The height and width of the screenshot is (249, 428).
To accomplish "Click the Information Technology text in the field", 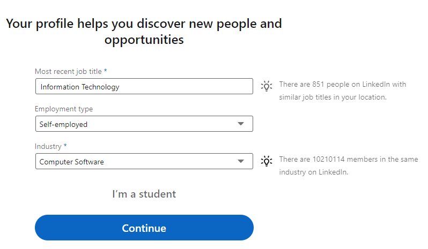I will point(79,87).
